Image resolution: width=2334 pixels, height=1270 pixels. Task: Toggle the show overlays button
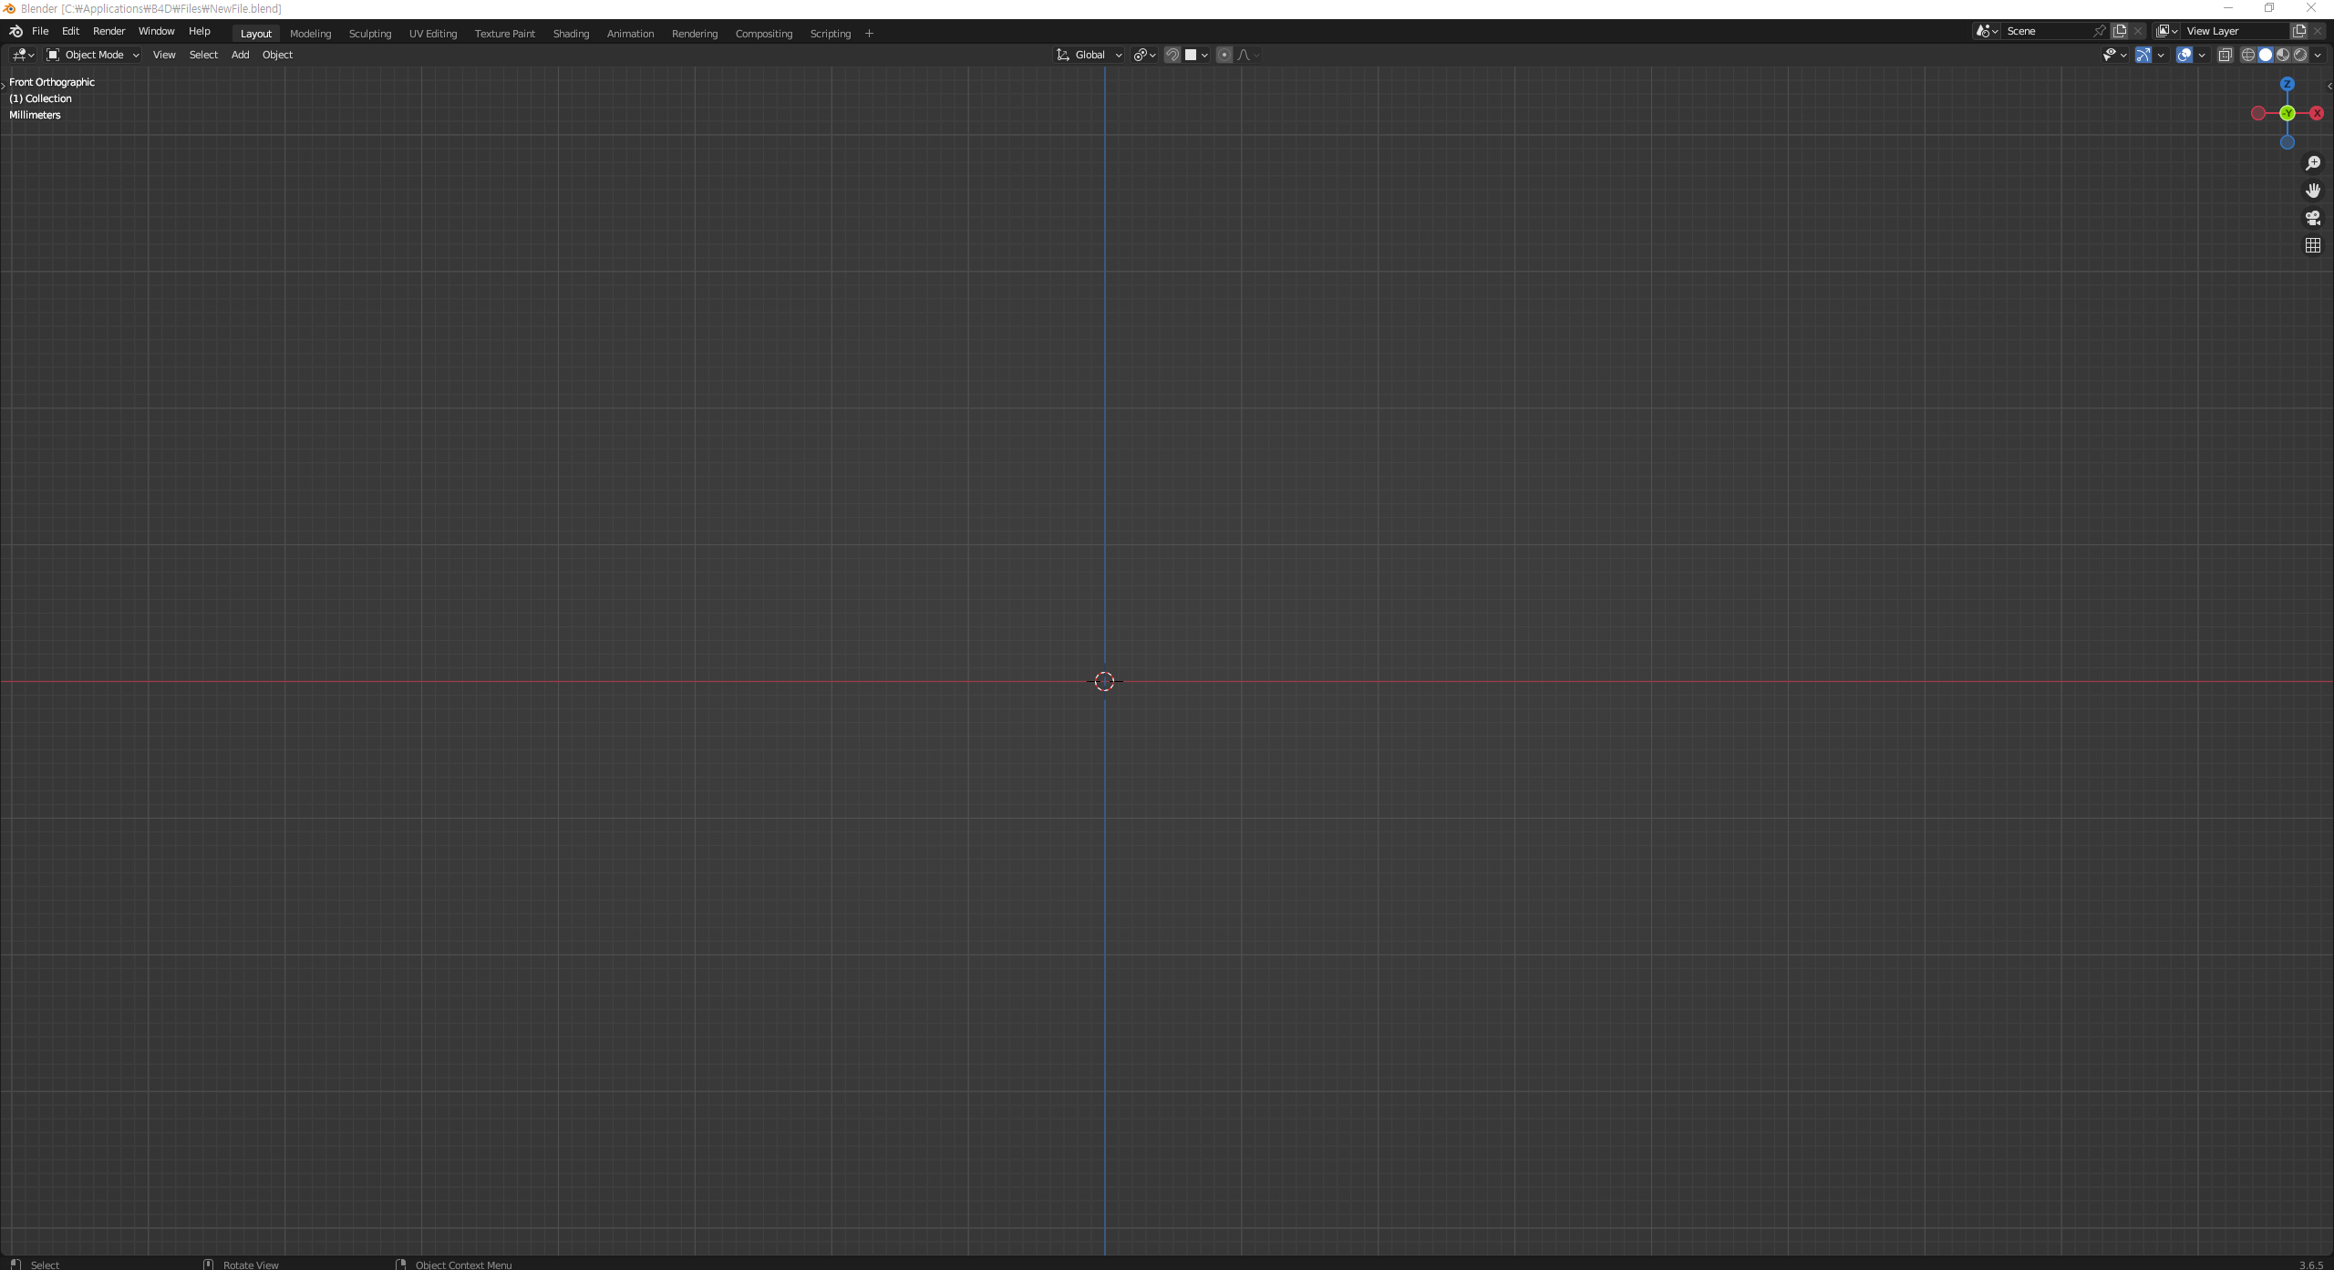point(2184,55)
